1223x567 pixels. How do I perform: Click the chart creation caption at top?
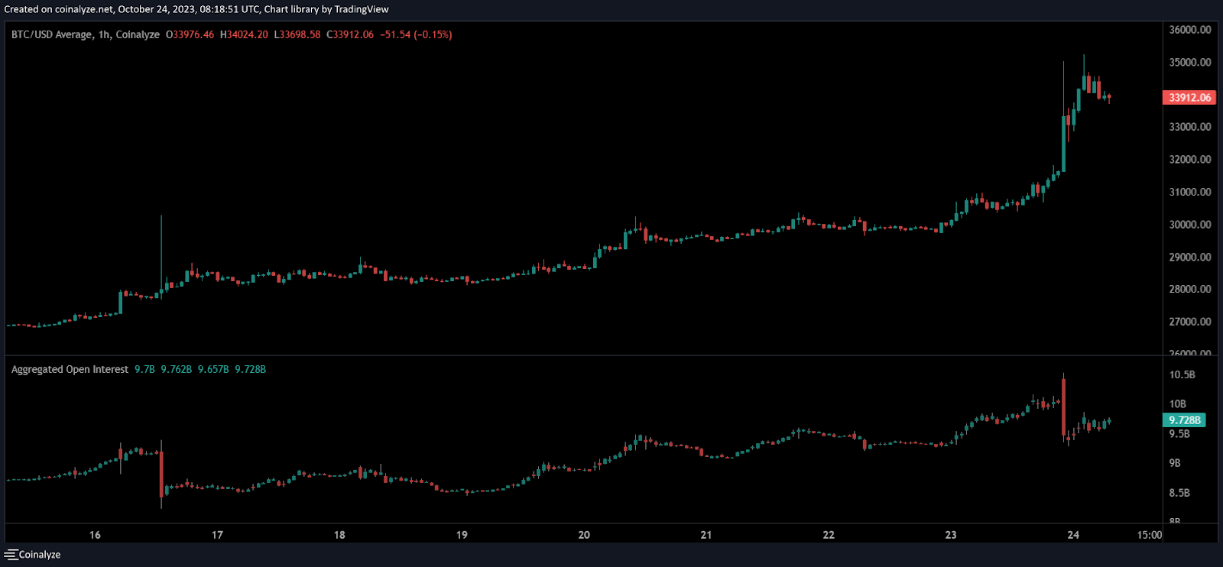196,9
